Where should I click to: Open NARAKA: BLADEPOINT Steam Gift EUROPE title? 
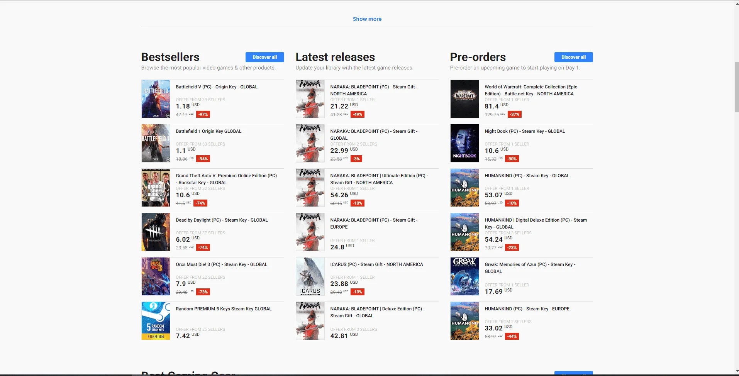coord(374,224)
